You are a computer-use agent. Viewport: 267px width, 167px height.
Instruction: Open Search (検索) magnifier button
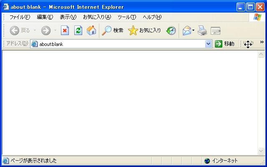[x=112, y=30]
